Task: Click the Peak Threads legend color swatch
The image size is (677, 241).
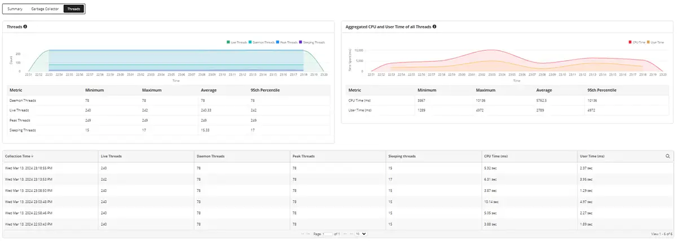Action: click(280, 42)
